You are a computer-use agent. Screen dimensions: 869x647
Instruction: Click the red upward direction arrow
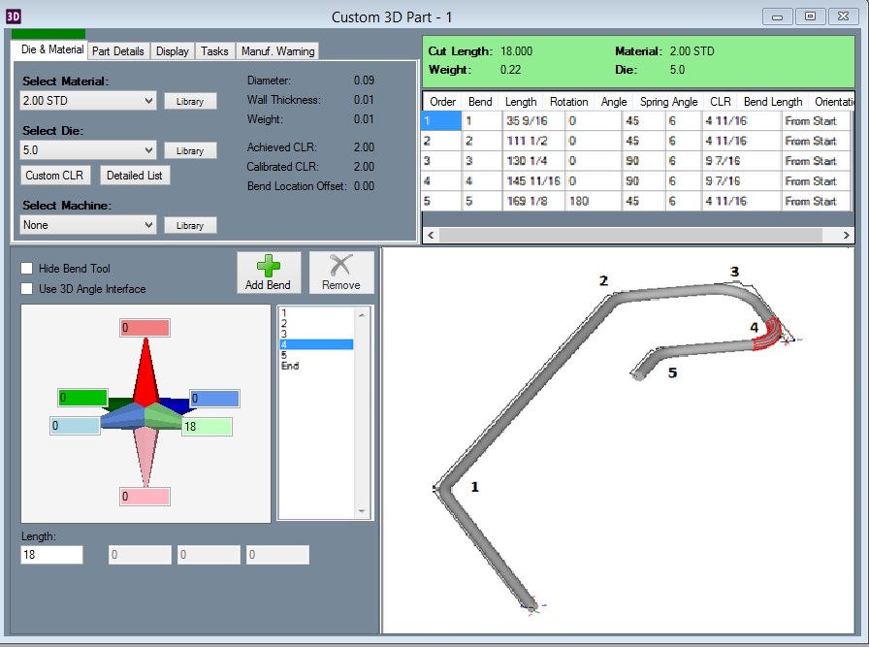pos(145,371)
